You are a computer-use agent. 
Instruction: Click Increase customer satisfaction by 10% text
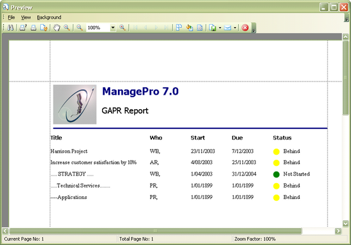[x=93, y=162]
